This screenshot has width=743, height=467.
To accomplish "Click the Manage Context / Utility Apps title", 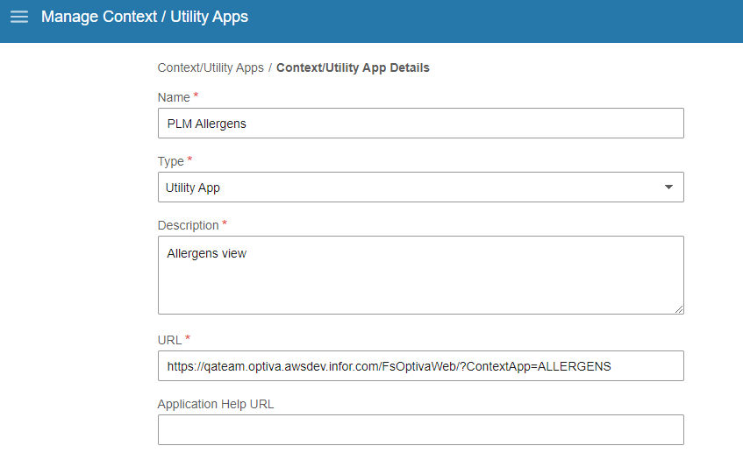I will (x=145, y=17).
